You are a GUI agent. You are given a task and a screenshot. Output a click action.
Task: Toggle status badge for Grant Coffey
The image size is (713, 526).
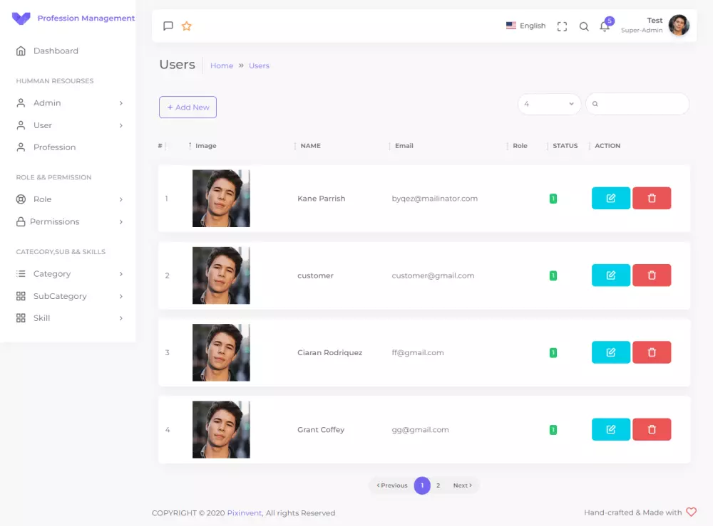click(x=553, y=430)
